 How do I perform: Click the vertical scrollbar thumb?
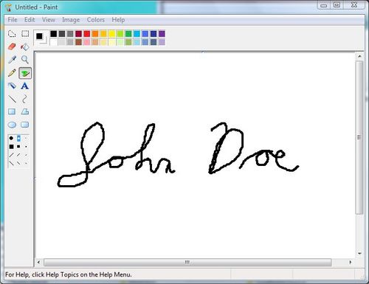(x=359, y=137)
